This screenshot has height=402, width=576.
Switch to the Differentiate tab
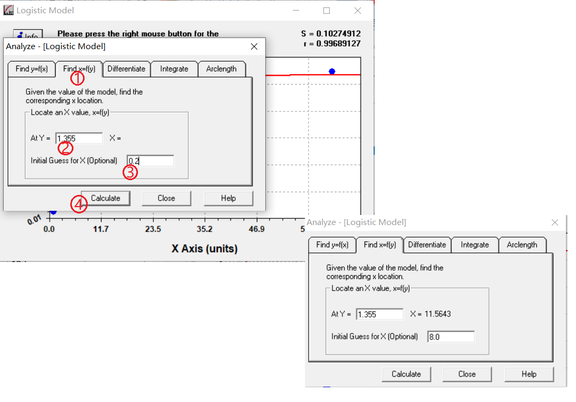(x=126, y=69)
